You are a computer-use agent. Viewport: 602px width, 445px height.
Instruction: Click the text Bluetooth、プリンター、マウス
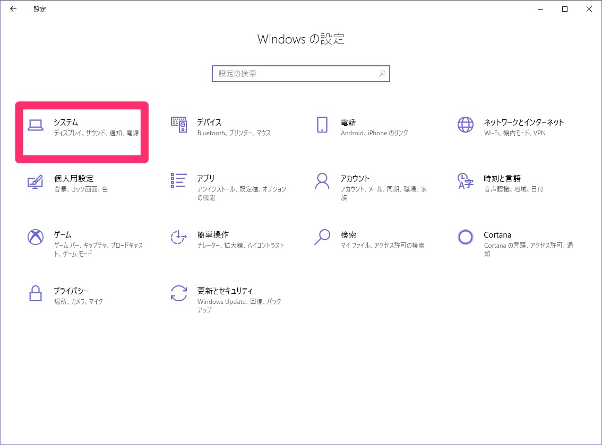[x=234, y=133]
